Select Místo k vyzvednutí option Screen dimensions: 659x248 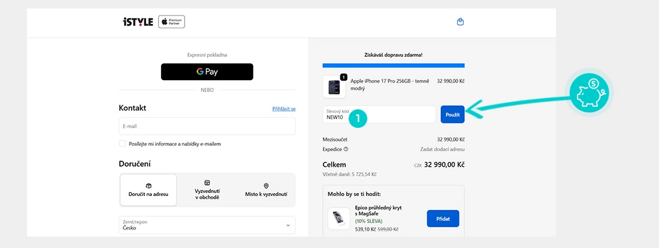point(266,190)
